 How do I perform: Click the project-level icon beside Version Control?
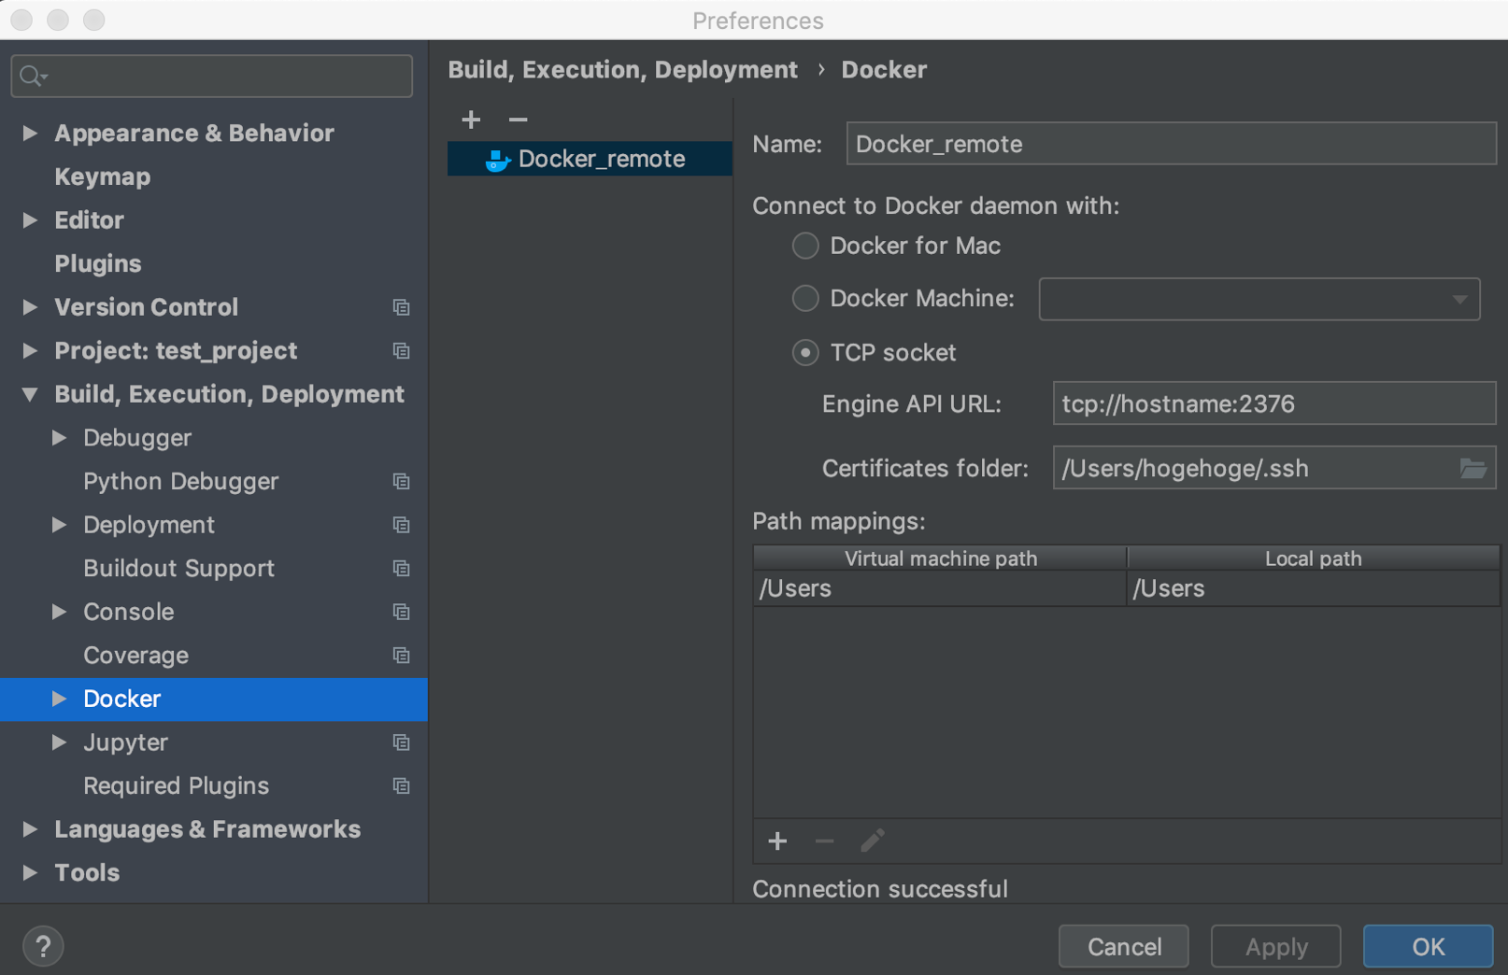pos(402,307)
